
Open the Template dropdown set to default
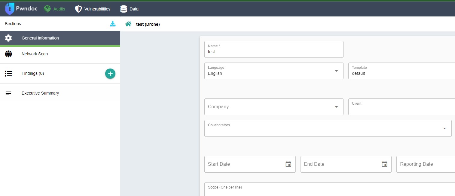402,71
